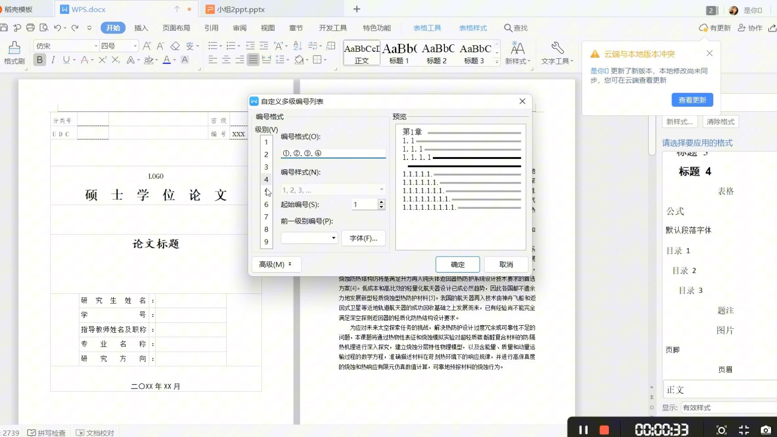Click the increase indent icon
Viewport: 777px width, 437px height.
pyautogui.click(x=264, y=46)
